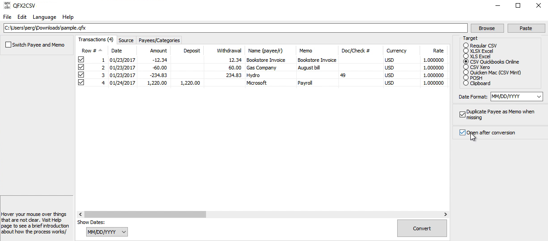
Task: Click the Date column header
Action: (x=122, y=51)
